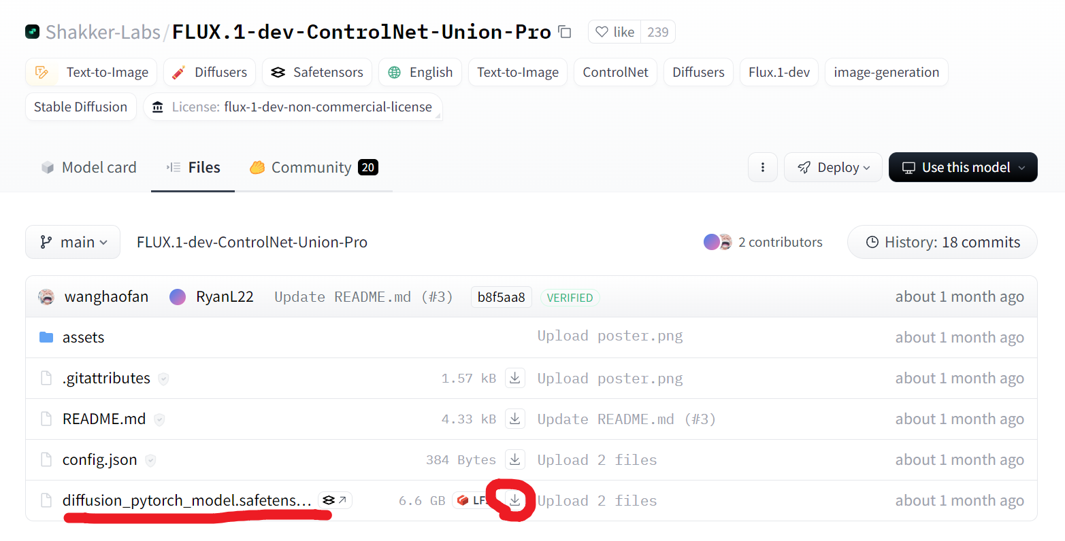Open the Community tab
This screenshot has height=541, width=1065.
[x=314, y=167]
